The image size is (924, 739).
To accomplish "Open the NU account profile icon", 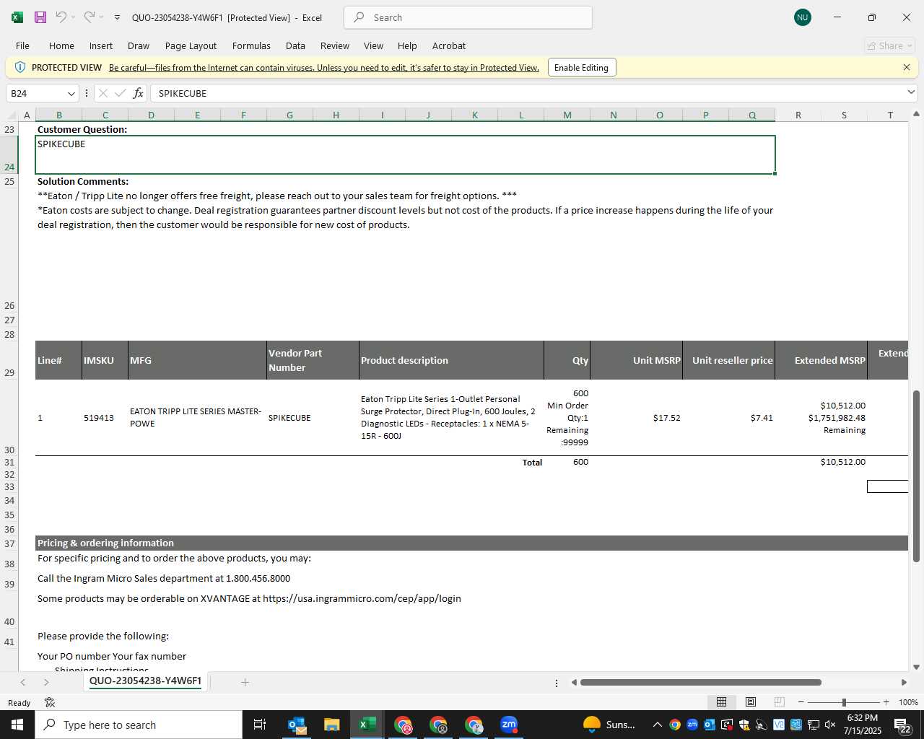I will pos(802,17).
